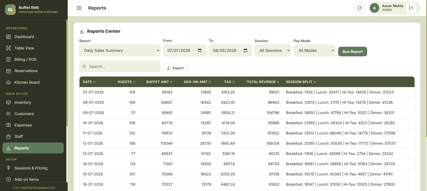This screenshot has width=427, height=191.
Task: Sort by SESSION SPLIT column arrows
Action: click(x=315, y=82)
